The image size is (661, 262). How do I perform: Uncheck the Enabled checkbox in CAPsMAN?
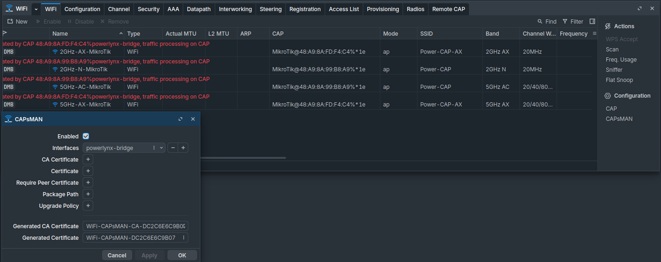coord(86,136)
